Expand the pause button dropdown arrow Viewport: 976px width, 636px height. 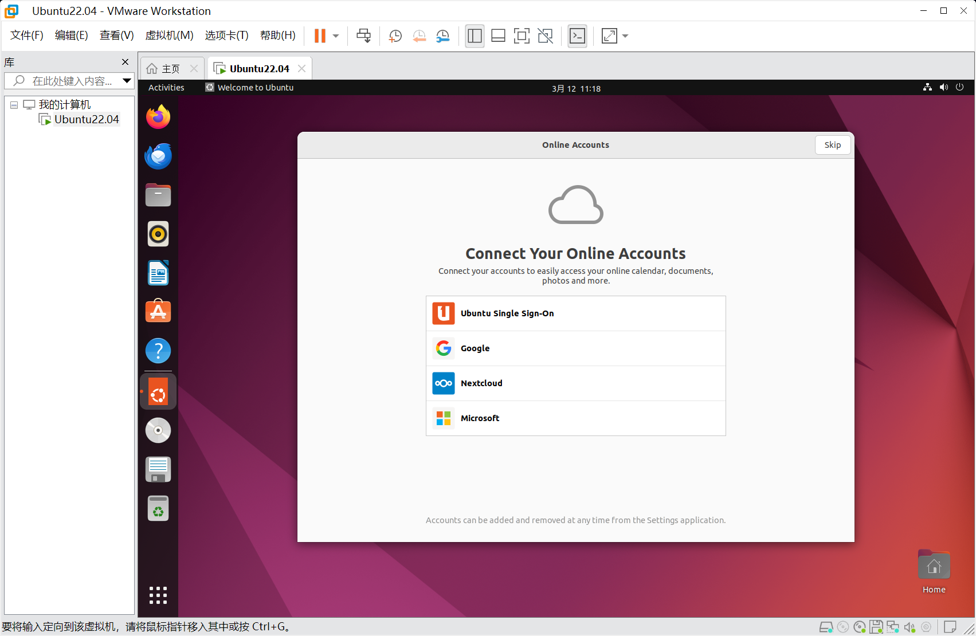tap(336, 36)
